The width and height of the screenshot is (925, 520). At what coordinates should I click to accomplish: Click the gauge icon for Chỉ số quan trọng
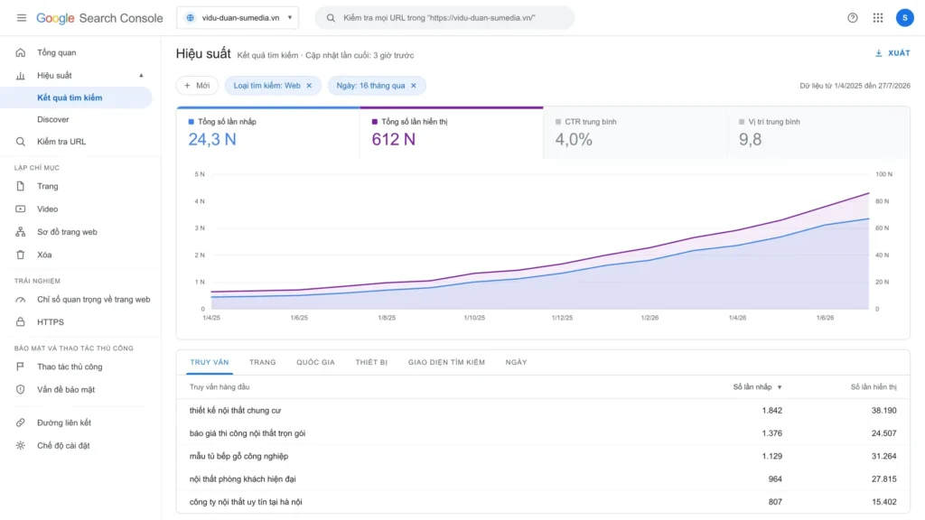pyautogui.click(x=21, y=300)
